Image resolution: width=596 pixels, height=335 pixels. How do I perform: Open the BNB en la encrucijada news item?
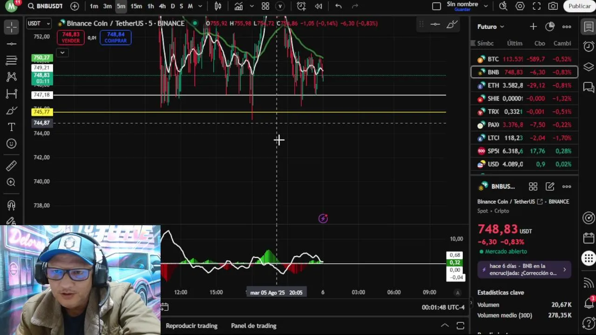pyautogui.click(x=524, y=269)
